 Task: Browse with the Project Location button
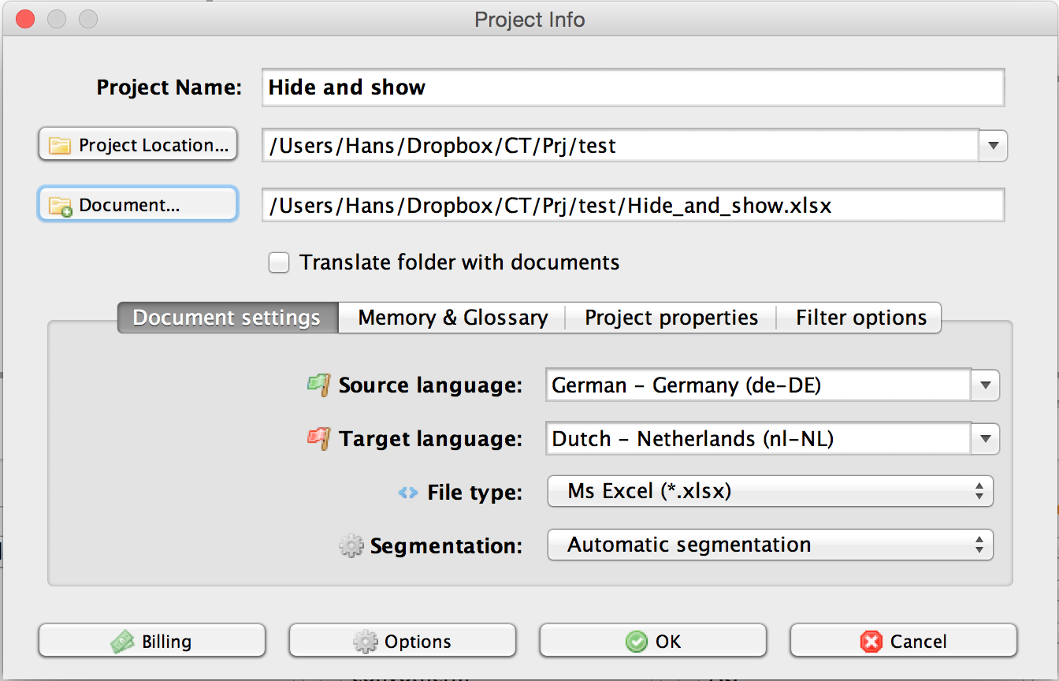coord(138,145)
